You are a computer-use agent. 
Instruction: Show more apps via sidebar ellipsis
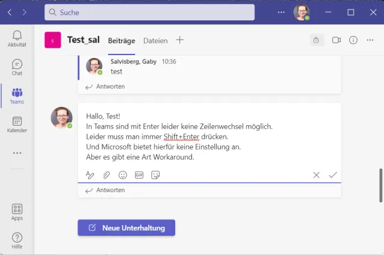pos(17,153)
